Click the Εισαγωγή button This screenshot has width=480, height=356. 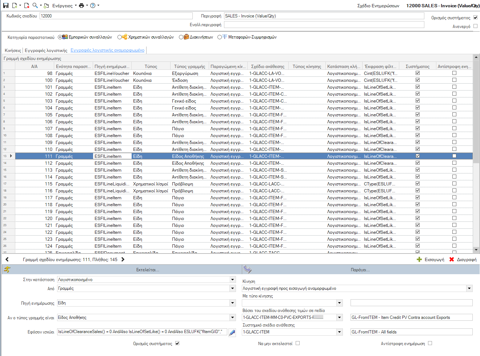tap(431, 260)
